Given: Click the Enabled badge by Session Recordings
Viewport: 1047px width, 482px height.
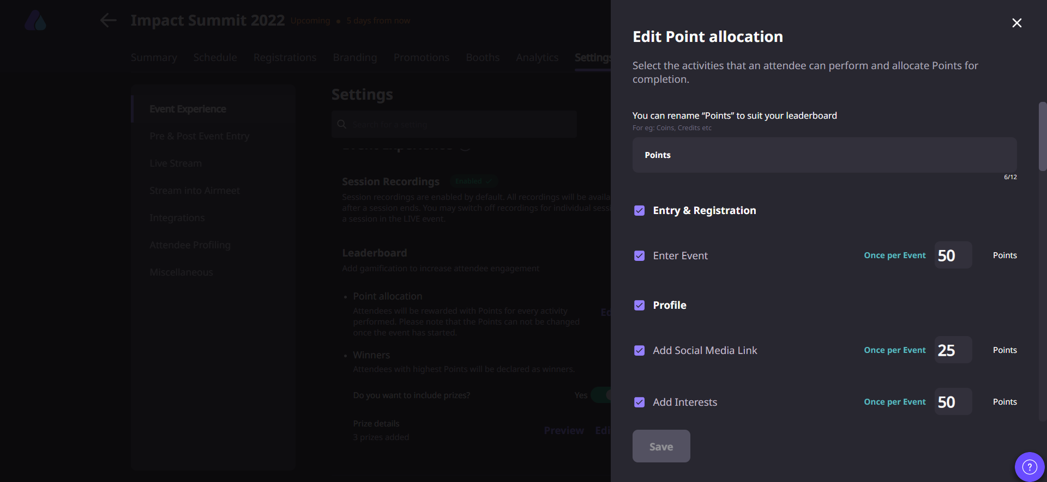Looking at the screenshot, I should (473, 181).
